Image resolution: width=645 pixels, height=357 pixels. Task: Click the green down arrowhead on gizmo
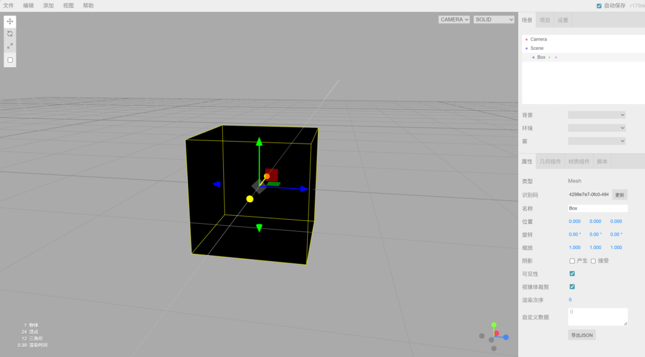point(259,228)
